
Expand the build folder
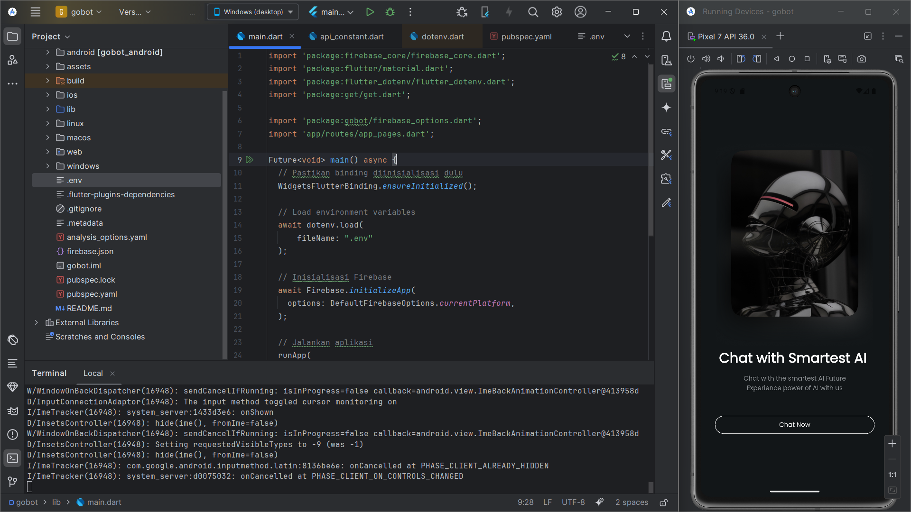(47, 81)
